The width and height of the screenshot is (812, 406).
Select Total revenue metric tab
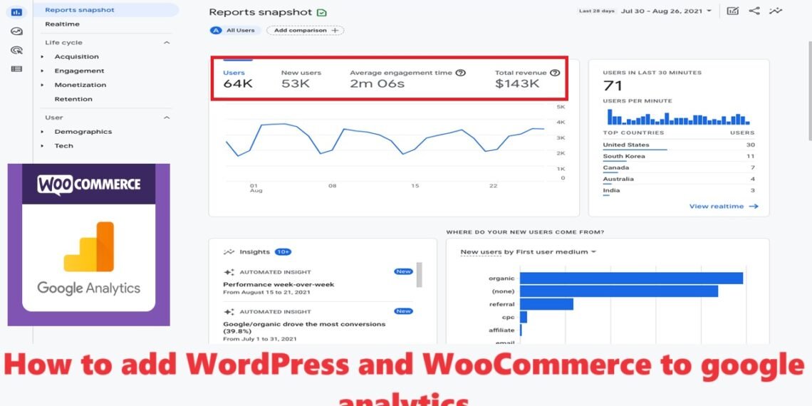(x=527, y=78)
